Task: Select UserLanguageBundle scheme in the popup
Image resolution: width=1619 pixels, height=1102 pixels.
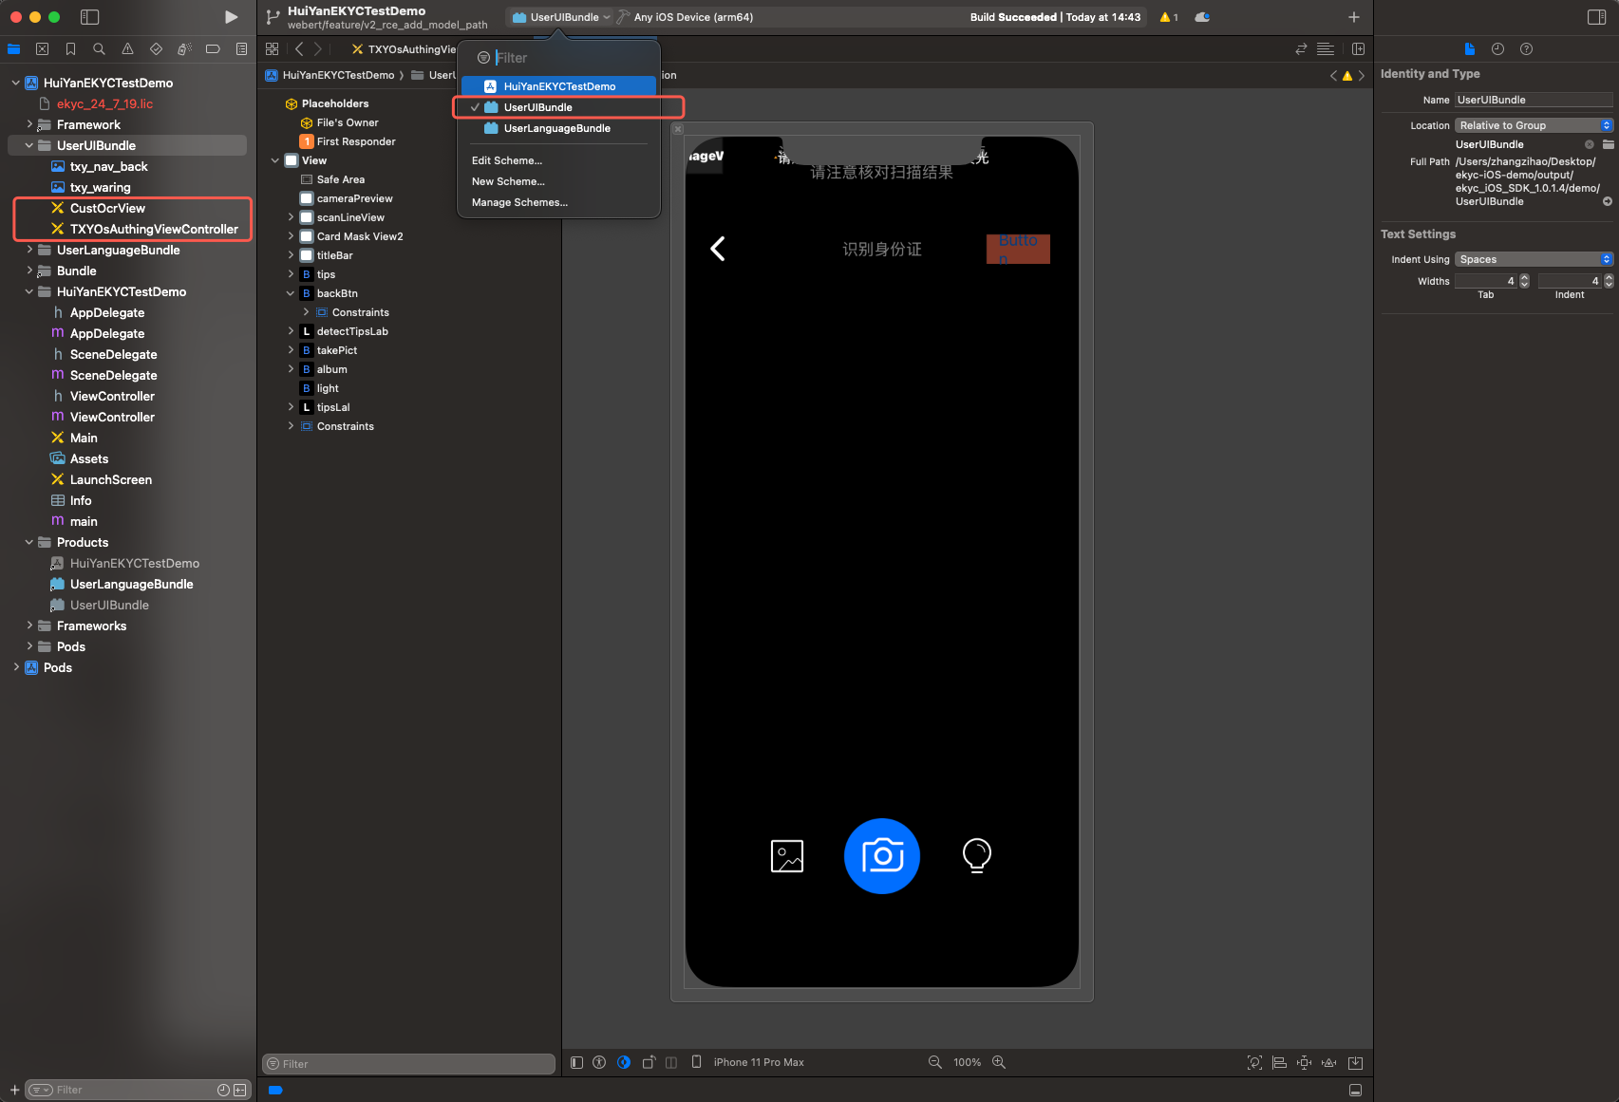Action: tap(556, 128)
